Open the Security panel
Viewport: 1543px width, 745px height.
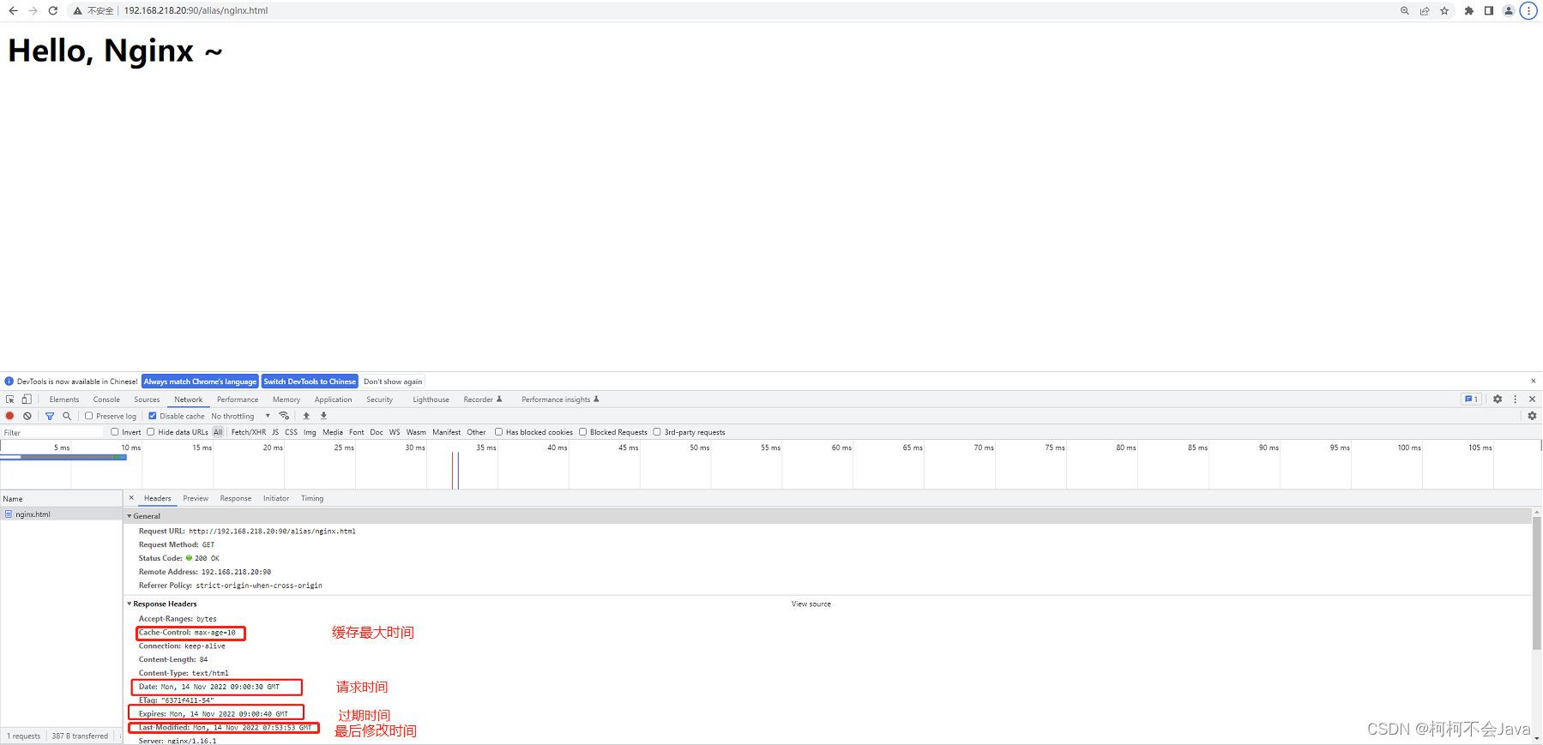379,400
